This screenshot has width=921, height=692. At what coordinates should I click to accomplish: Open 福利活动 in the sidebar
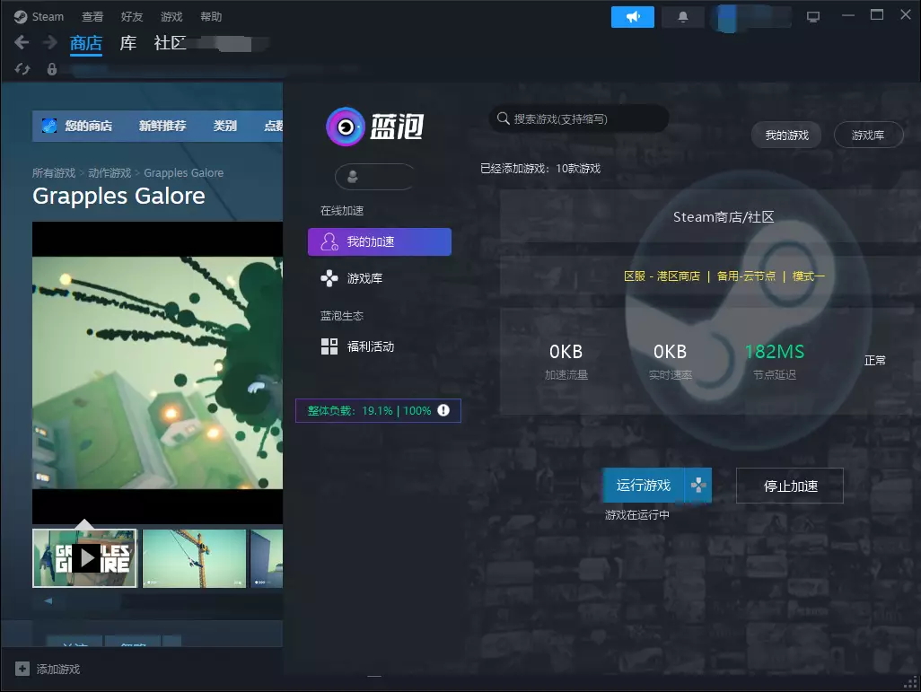click(370, 346)
